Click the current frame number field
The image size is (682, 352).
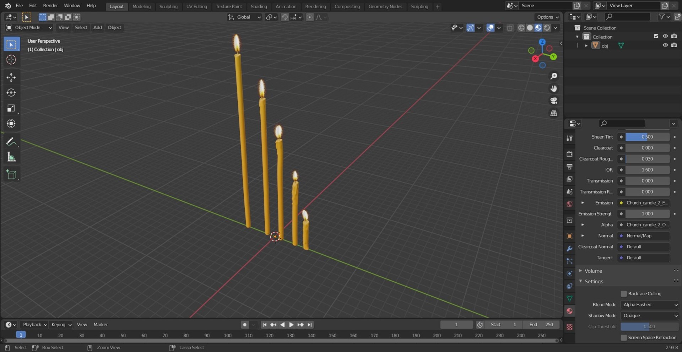point(456,325)
